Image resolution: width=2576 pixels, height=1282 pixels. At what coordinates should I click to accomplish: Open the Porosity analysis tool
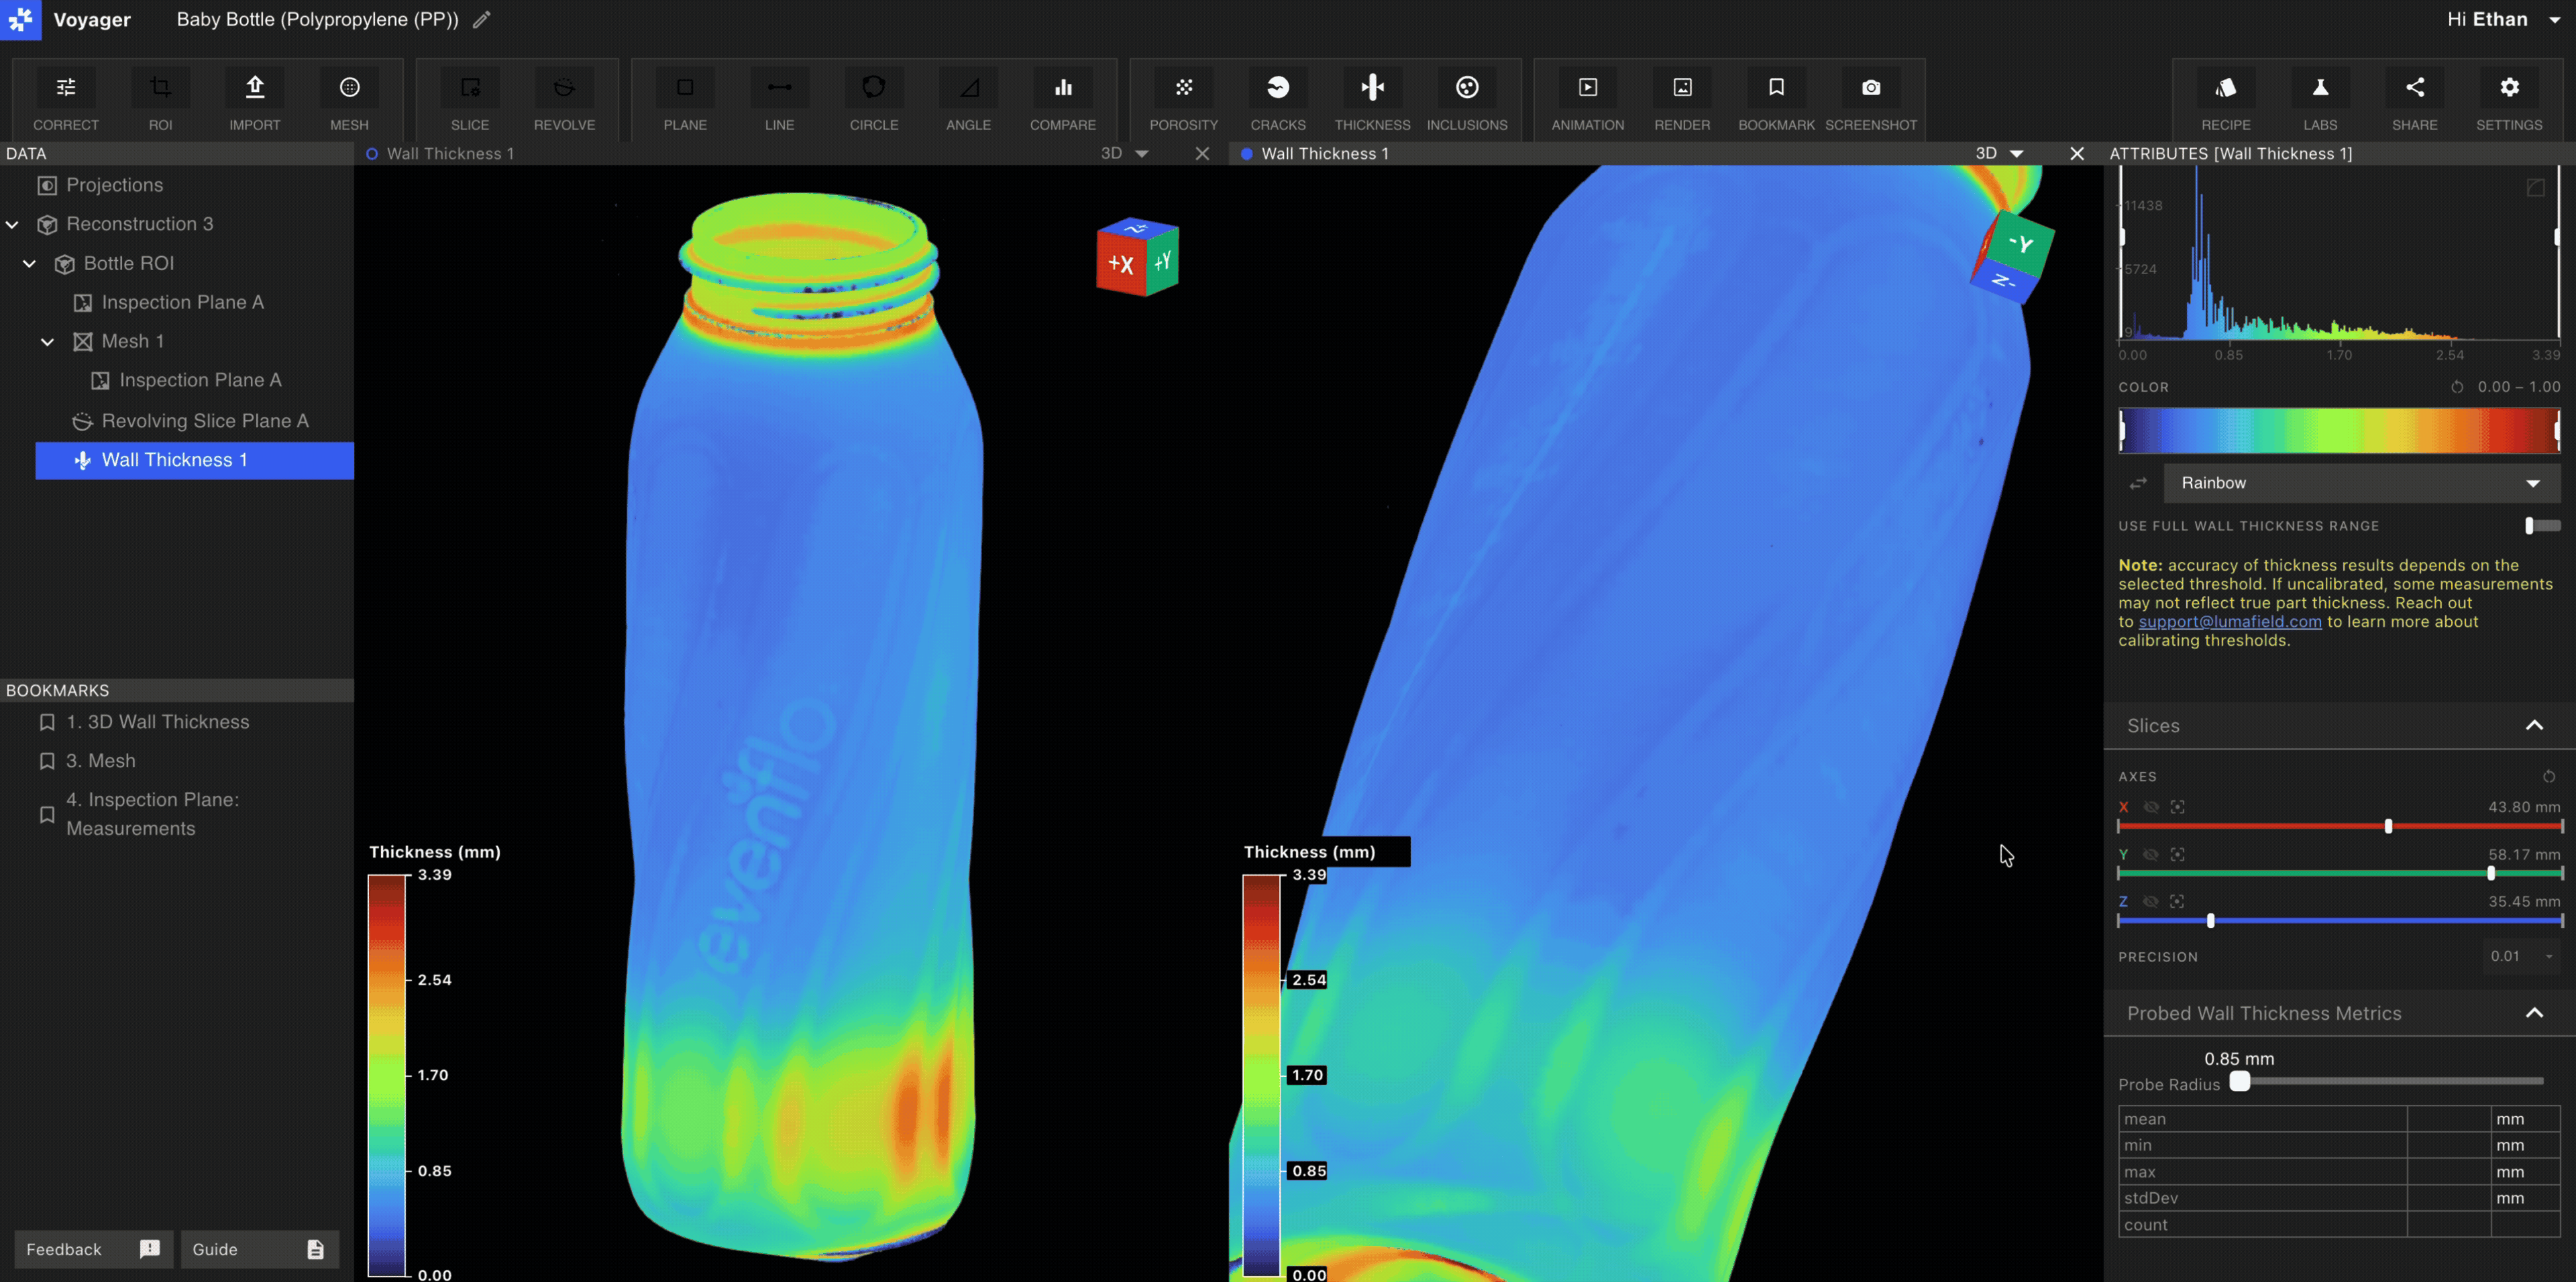tap(1183, 100)
